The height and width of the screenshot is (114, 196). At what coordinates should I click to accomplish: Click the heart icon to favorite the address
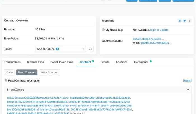pos(185,21)
